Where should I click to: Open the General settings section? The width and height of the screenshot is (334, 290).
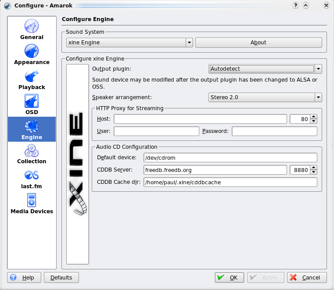click(x=32, y=29)
